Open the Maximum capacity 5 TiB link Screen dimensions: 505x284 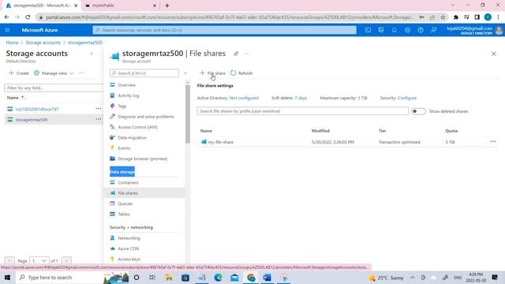point(362,98)
